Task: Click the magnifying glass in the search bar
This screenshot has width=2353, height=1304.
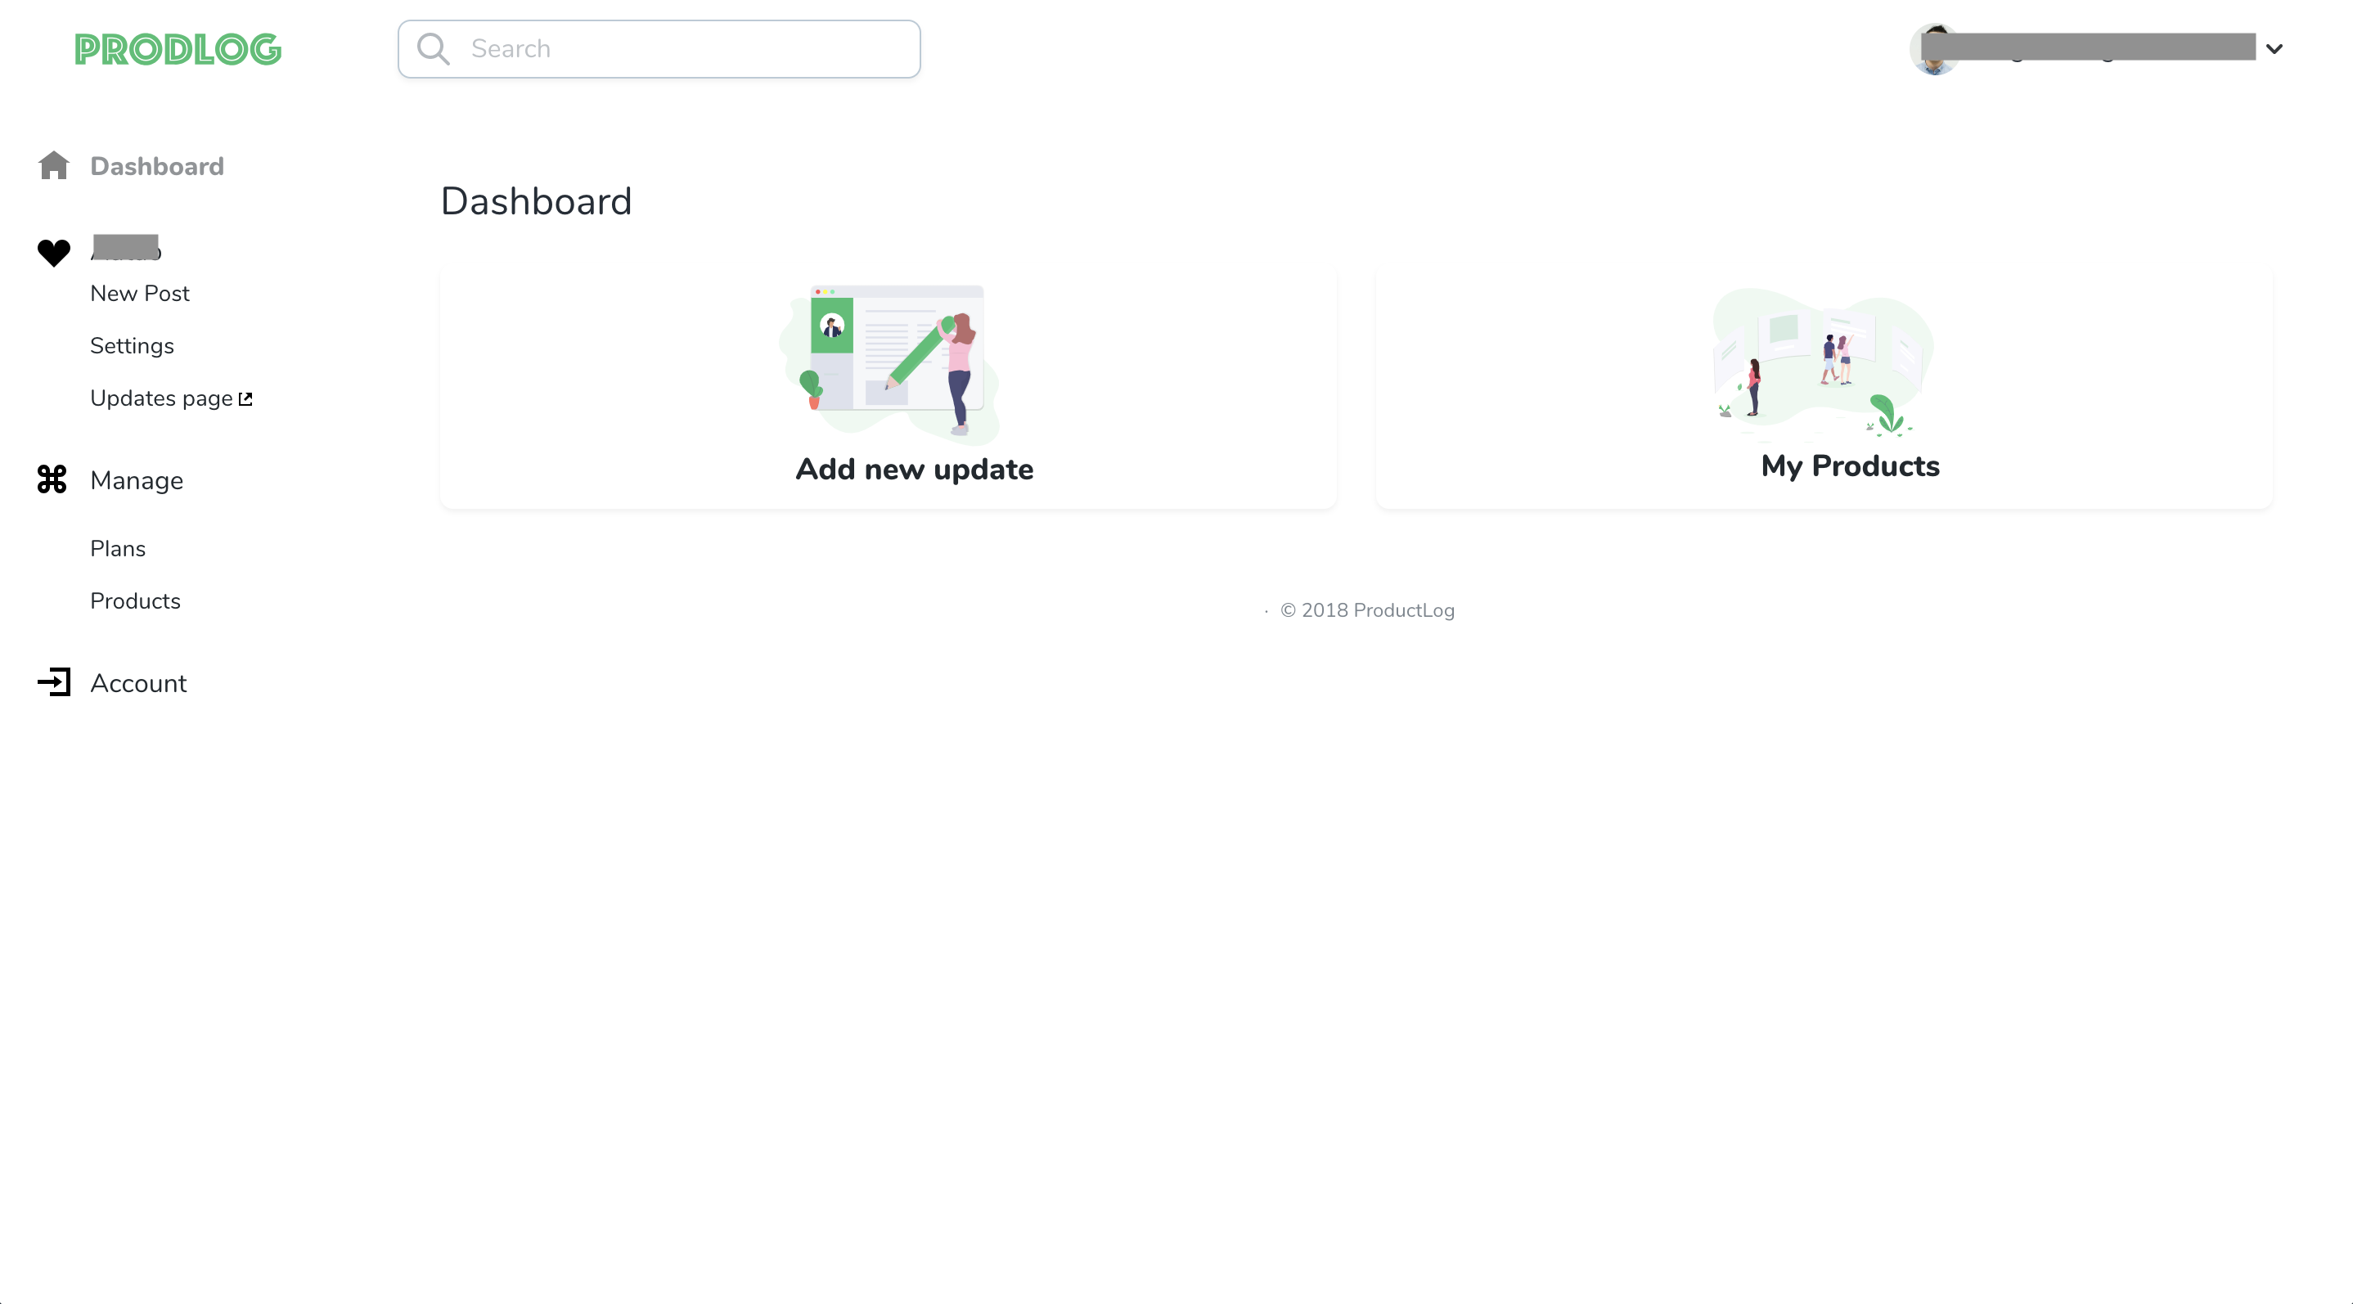Action: click(434, 48)
